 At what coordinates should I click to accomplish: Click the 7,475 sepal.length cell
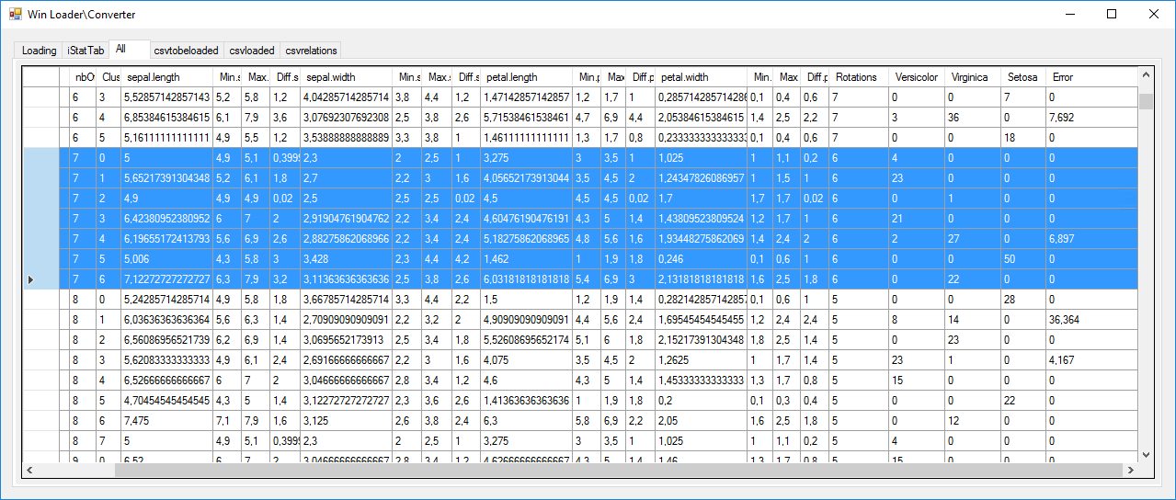pyautogui.click(x=167, y=421)
